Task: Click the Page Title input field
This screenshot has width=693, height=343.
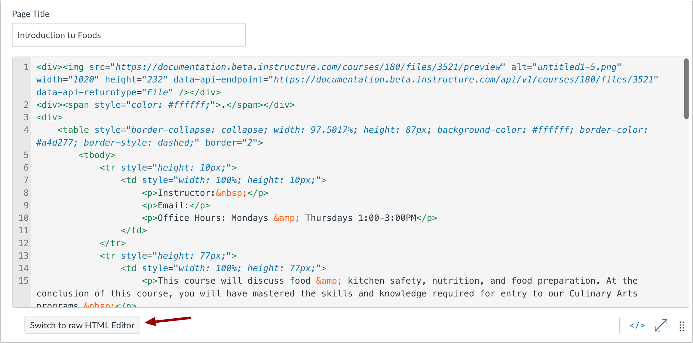Action: 129,35
